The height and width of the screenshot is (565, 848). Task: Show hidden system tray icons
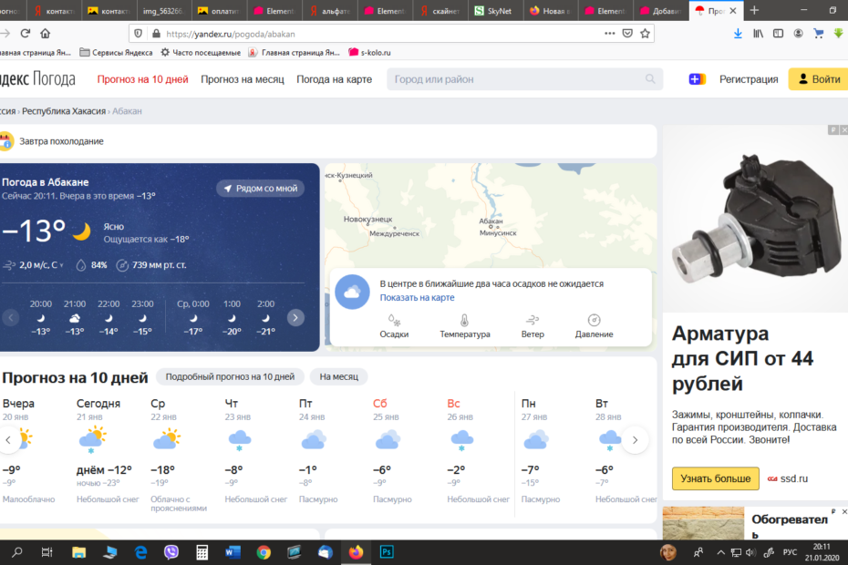(720, 552)
